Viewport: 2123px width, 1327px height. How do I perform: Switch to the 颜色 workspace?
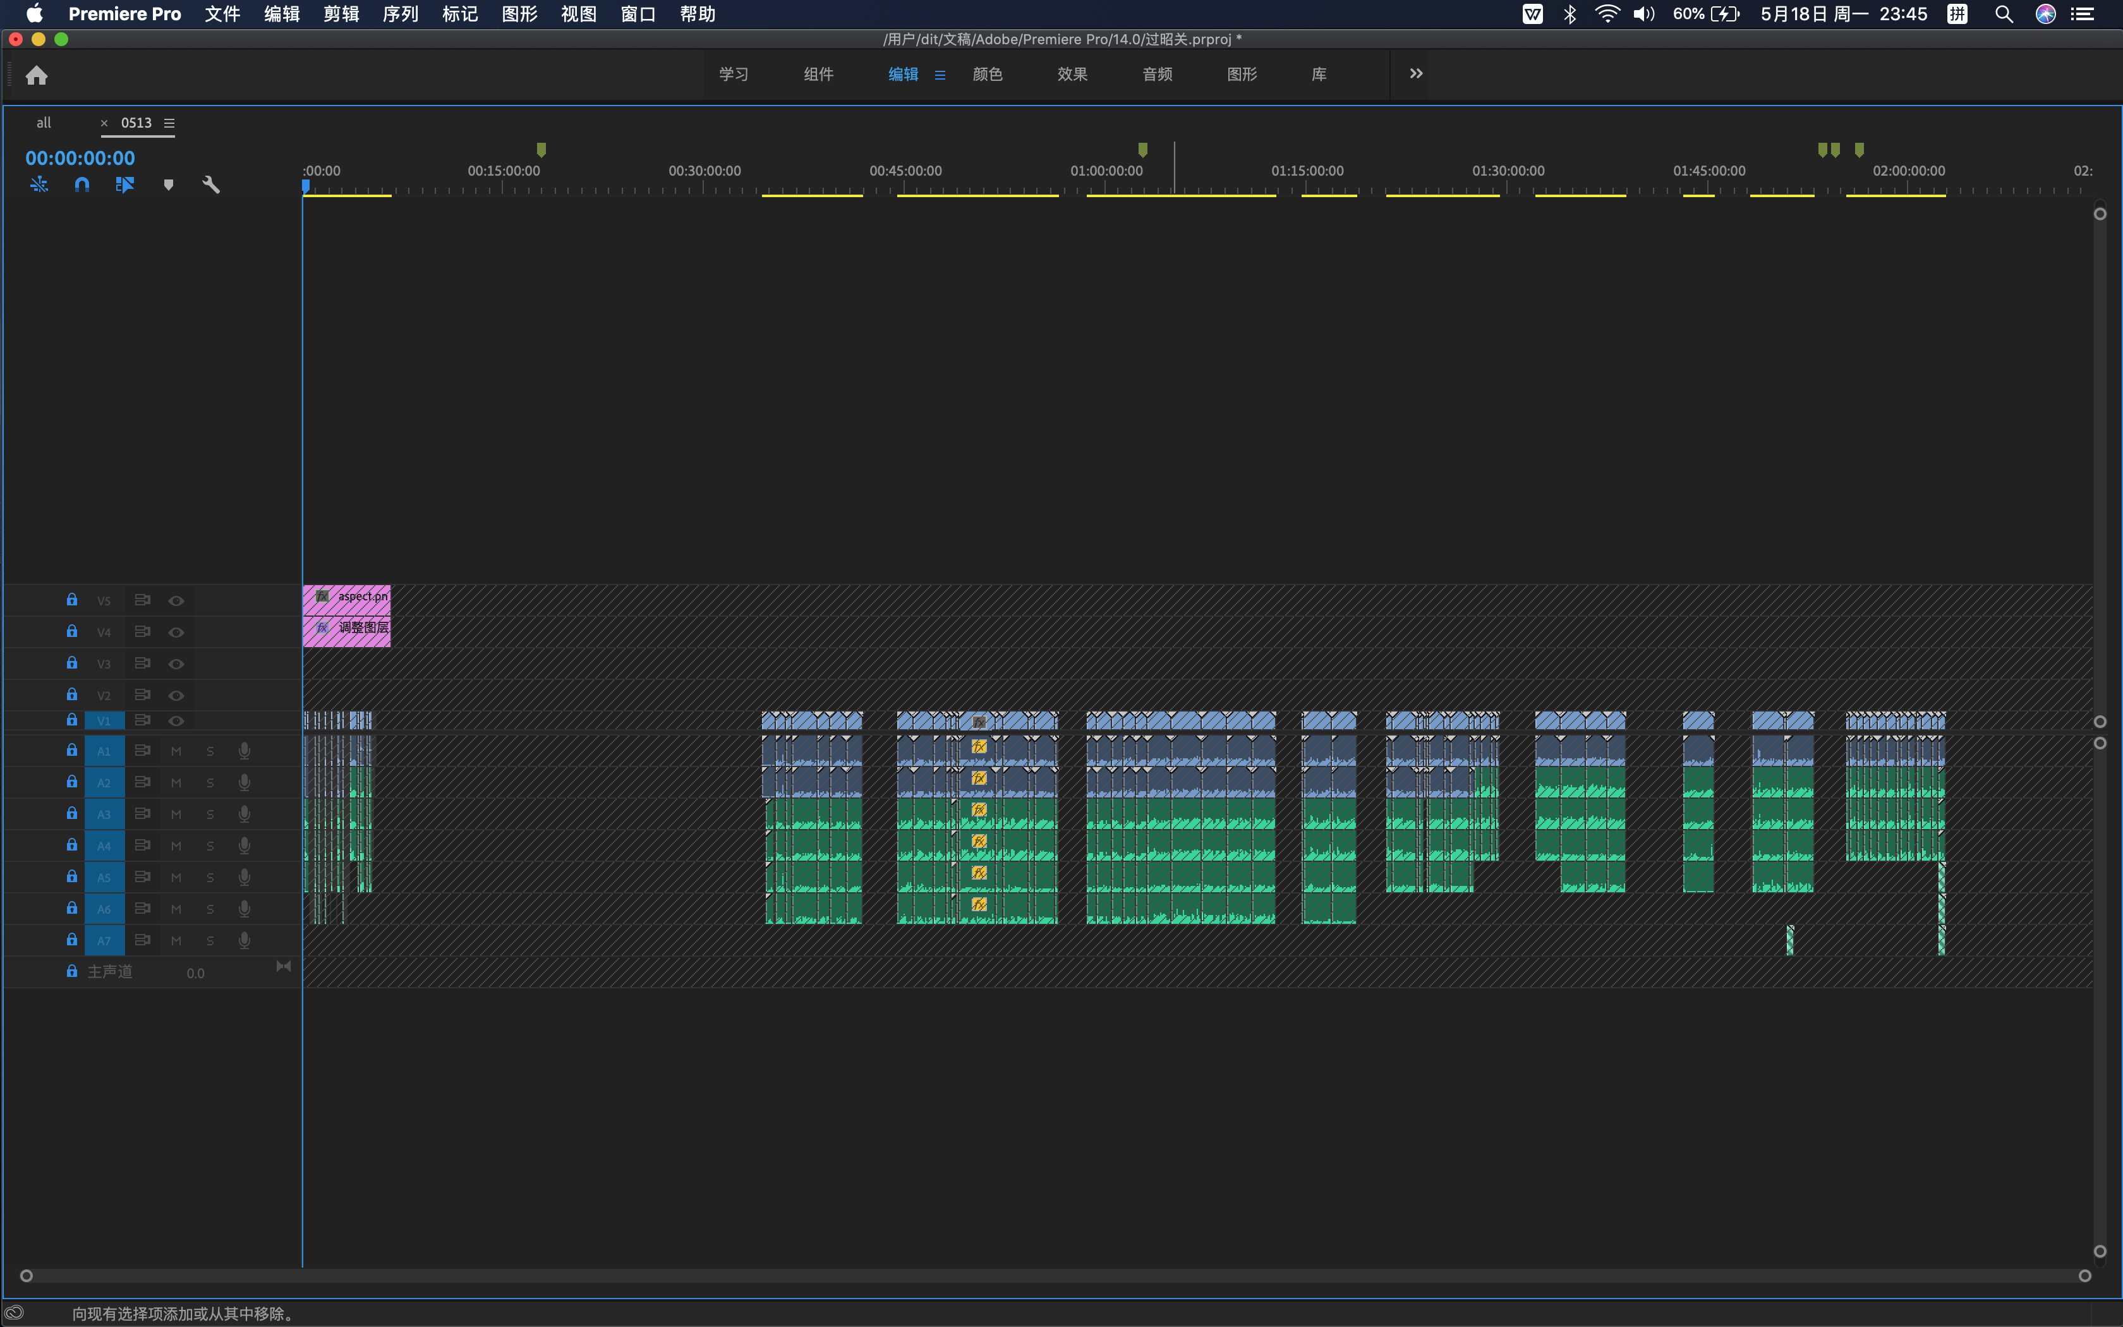coord(987,75)
